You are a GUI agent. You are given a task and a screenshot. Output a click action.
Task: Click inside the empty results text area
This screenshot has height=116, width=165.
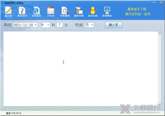pos(81,69)
